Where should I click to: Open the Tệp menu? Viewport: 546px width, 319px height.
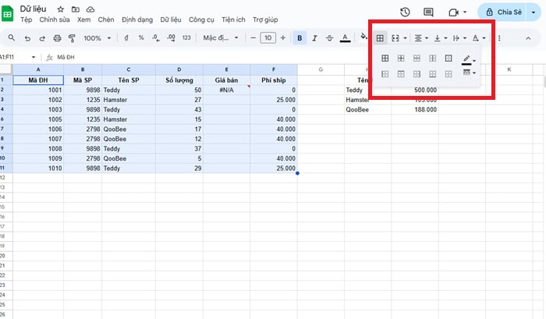(26, 19)
